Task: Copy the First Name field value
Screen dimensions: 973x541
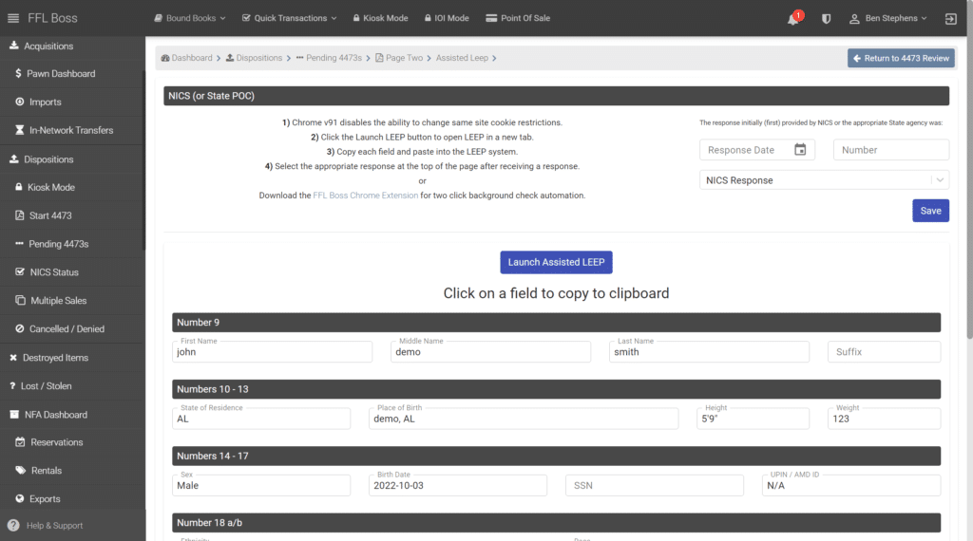Action: [272, 351]
